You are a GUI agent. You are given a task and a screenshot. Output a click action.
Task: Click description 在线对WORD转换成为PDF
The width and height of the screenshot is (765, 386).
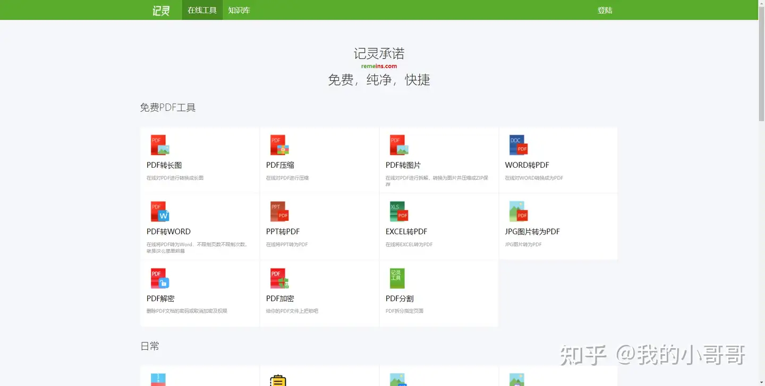click(534, 178)
